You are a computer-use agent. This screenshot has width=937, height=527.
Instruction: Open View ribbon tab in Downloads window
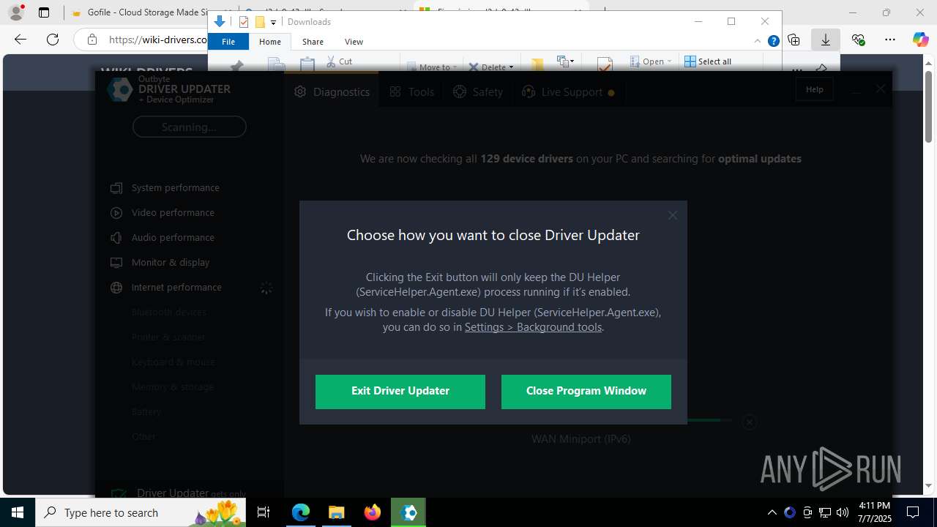[x=354, y=42]
